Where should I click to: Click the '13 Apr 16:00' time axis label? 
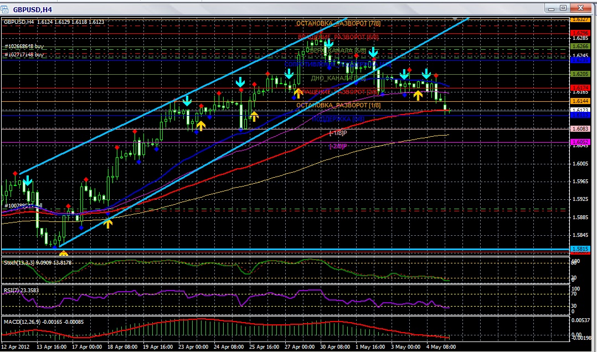(52, 347)
